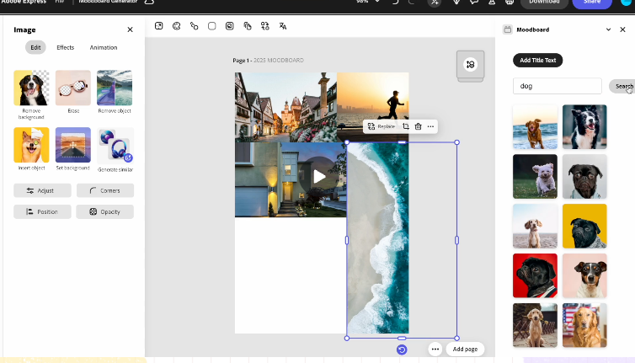The image size is (635, 363).
Task: Pick the dog running on beach result
Action: (535, 127)
